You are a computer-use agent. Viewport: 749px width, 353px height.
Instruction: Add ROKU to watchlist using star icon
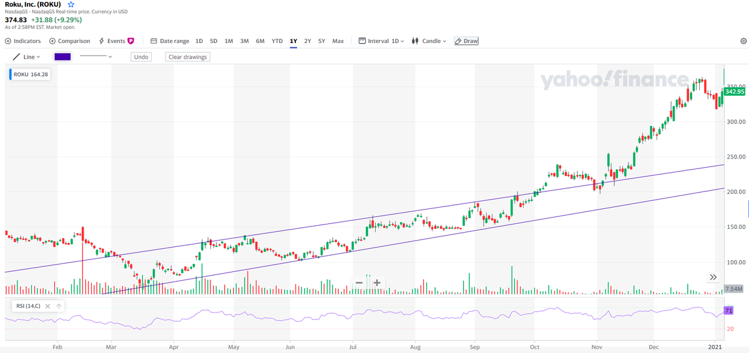tap(71, 4)
